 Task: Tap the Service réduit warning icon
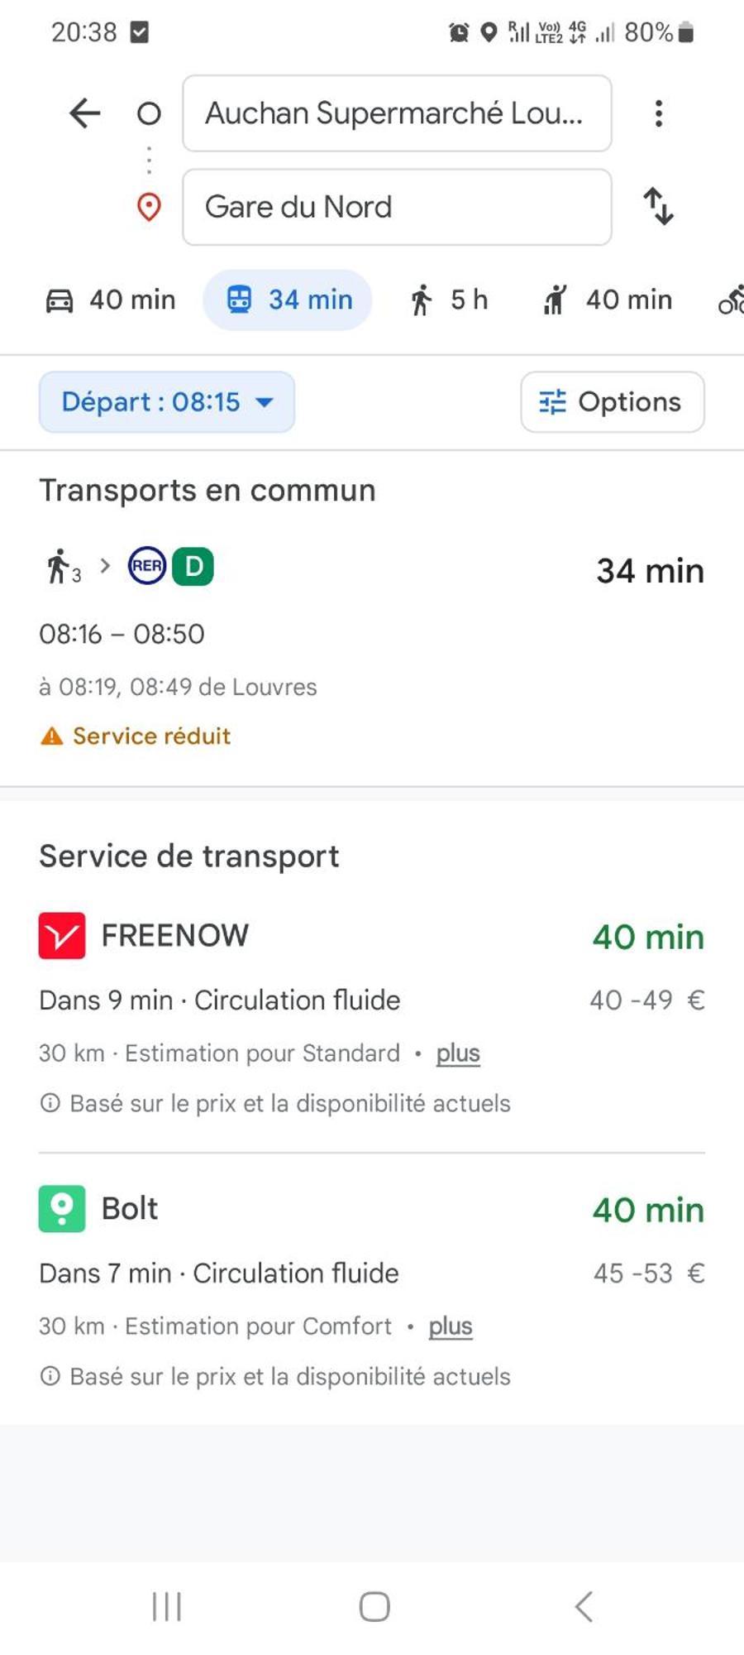51,736
